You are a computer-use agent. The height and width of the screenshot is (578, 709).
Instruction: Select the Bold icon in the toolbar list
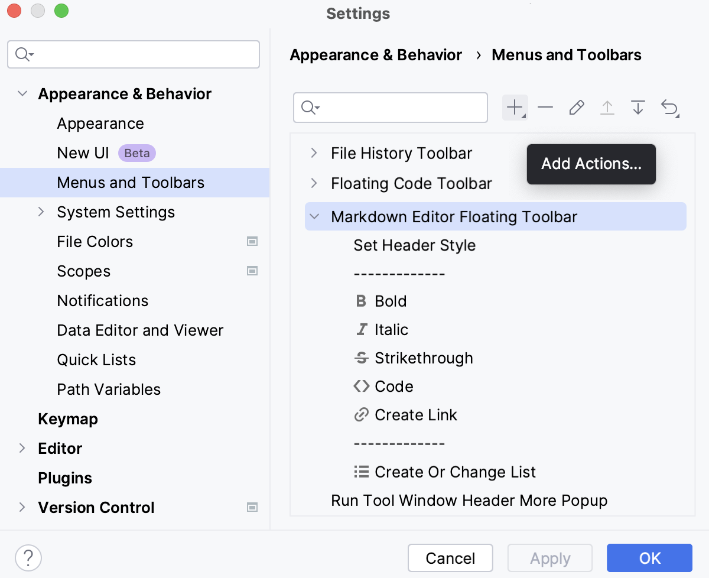point(362,301)
